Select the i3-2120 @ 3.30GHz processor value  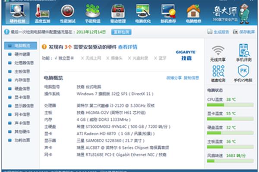point(116,105)
